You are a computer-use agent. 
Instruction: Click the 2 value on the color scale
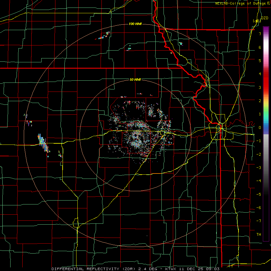click(260, 101)
